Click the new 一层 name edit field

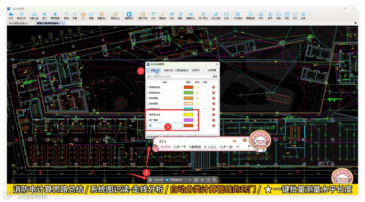[x=164, y=125]
